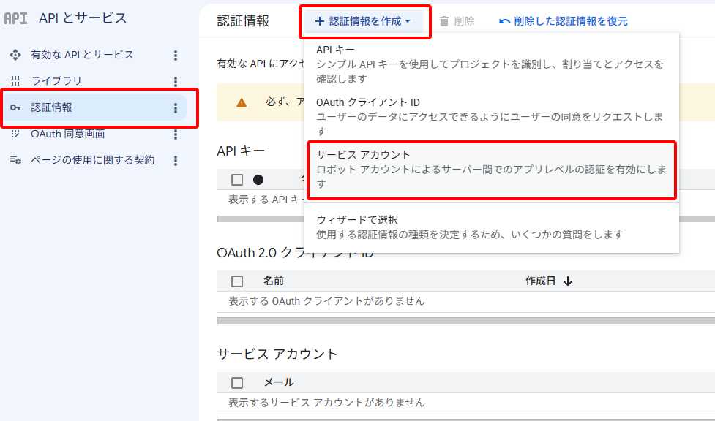715x421 pixels.
Task: Click the key icon beside 認証情報
Action: [15, 107]
